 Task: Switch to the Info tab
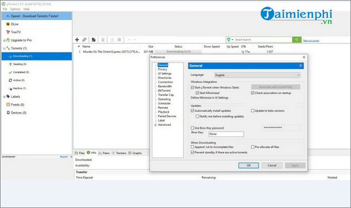pyautogui.click(x=92, y=153)
